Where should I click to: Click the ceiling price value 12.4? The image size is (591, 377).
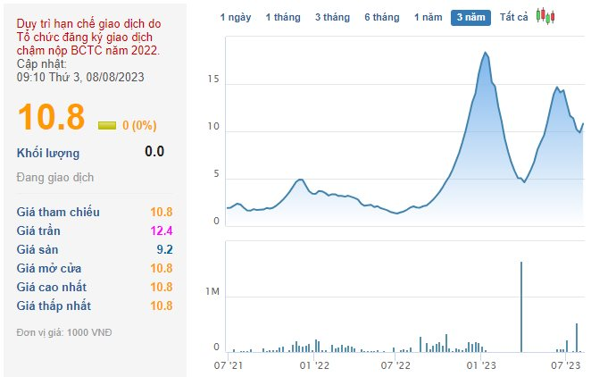[x=161, y=230]
